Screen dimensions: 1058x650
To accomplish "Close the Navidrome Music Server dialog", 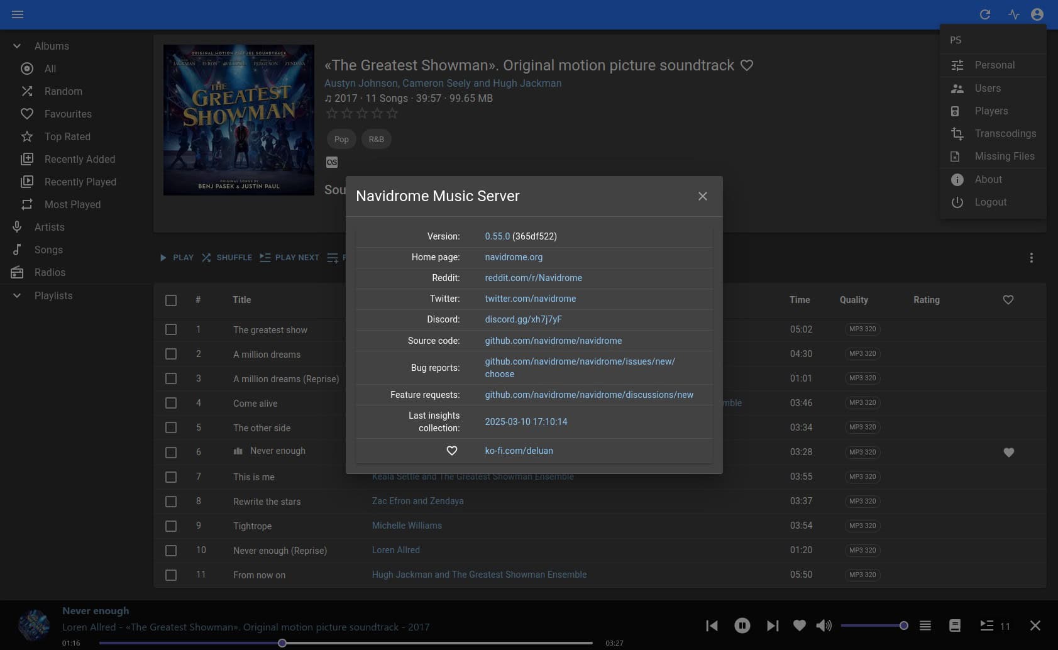I will [702, 196].
